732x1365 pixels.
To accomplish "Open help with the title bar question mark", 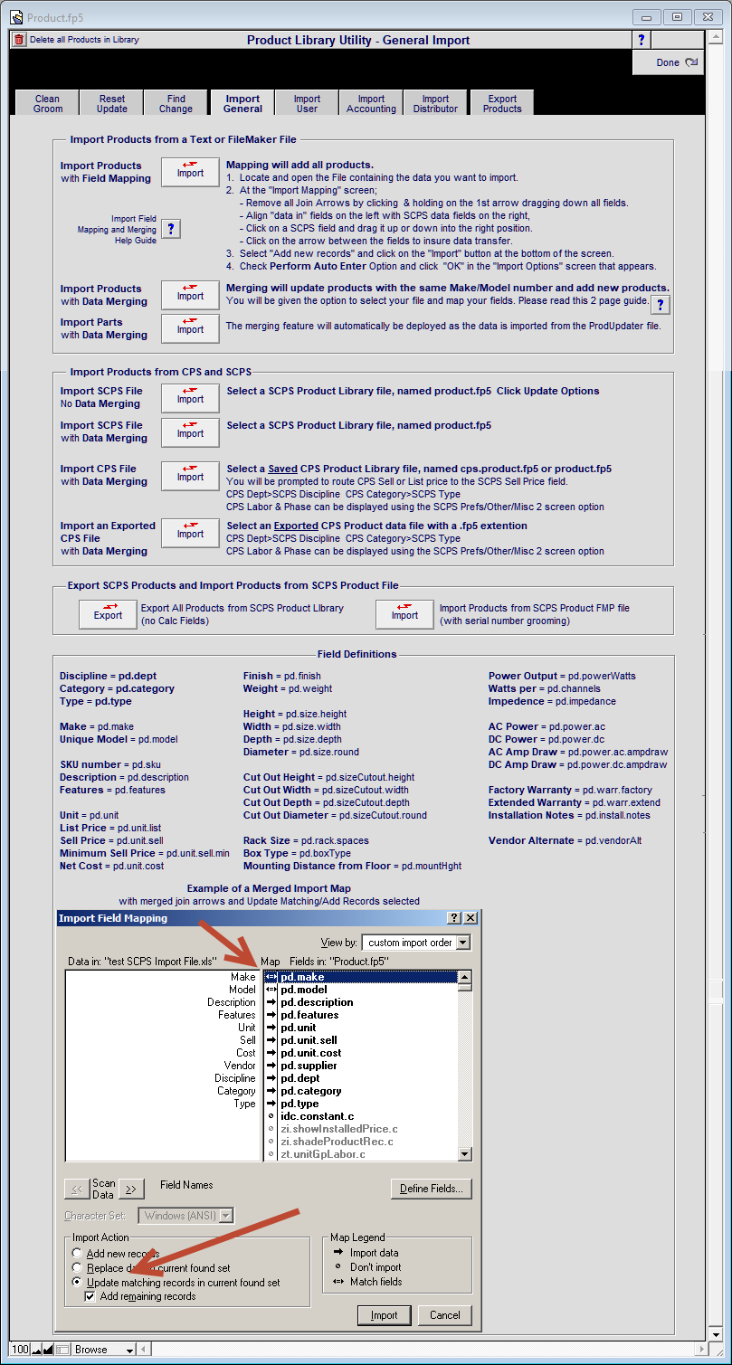I will (x=642, y=40).
